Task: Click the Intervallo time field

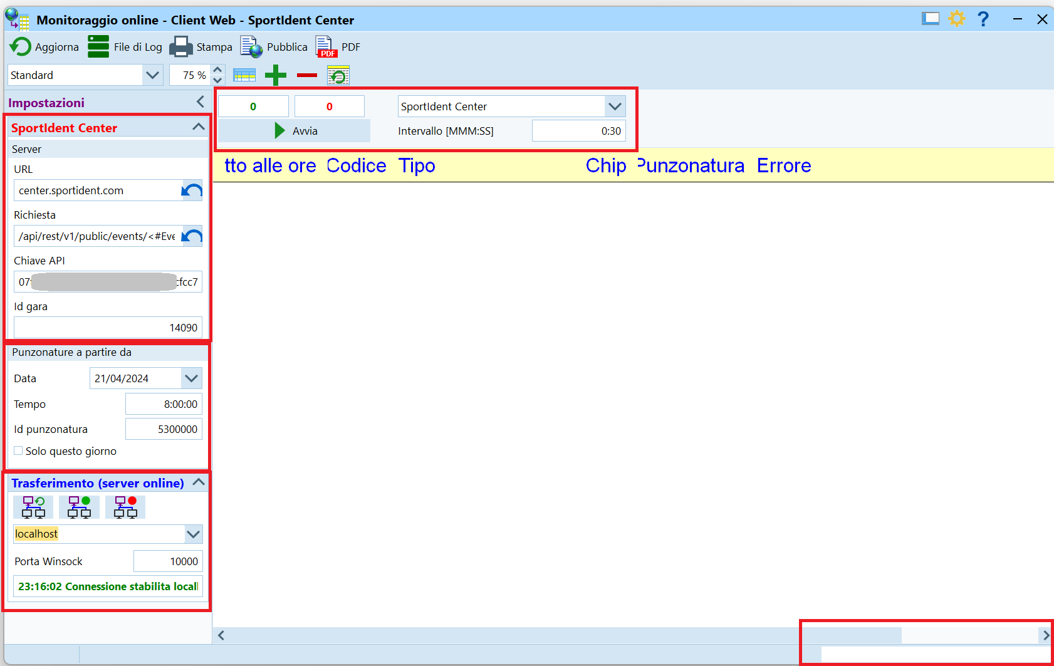Action: tap(579, 131)
